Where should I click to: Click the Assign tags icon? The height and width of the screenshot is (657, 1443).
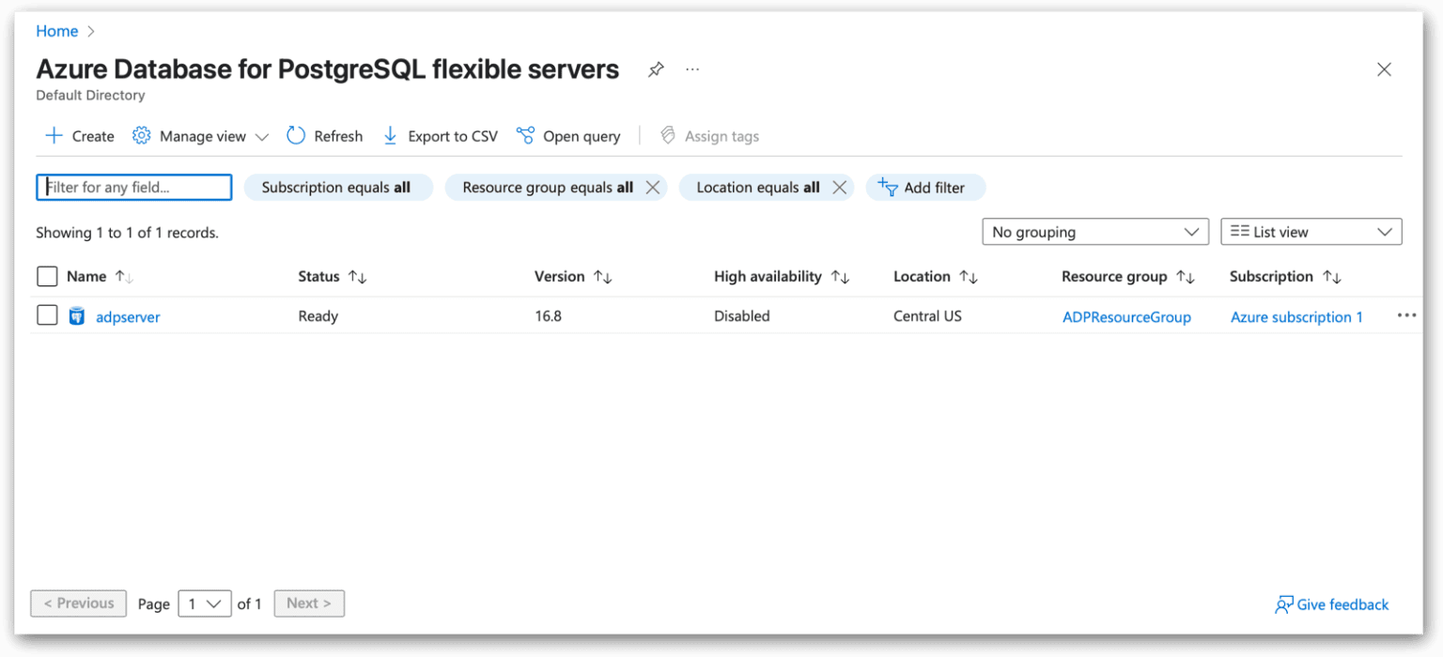[x=668, y=135]
